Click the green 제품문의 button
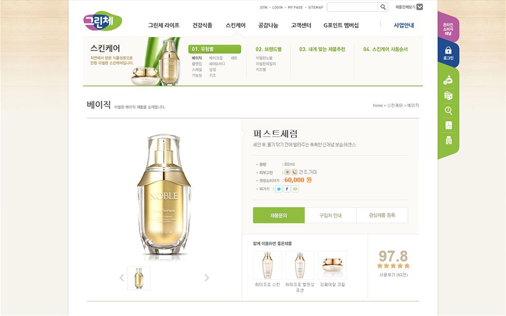506x316 pixels. (279, 215)
